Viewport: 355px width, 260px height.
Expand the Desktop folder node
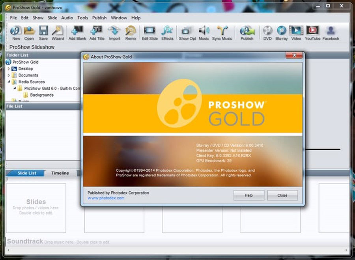pyautogui.click(x=9, y=69)
